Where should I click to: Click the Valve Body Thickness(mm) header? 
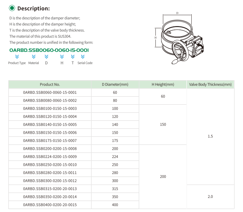[x=210, y=84]
